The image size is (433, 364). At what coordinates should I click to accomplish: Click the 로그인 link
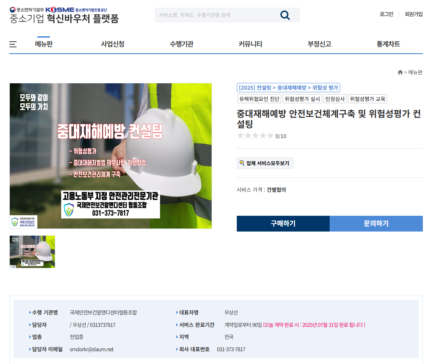coord(386,14)
